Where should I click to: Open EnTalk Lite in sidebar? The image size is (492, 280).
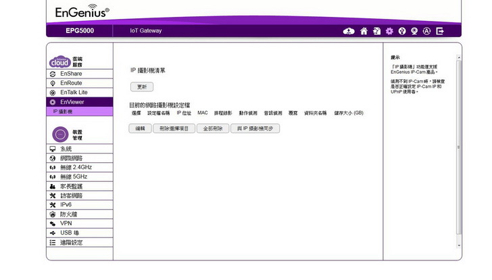(x=74, y=92)
